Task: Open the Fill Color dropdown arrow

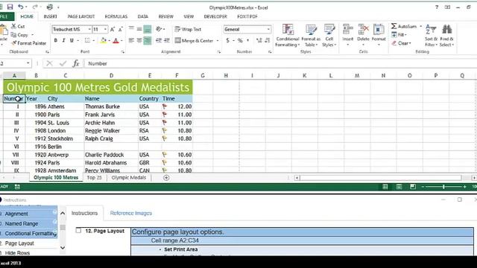Action: (109, 41)
